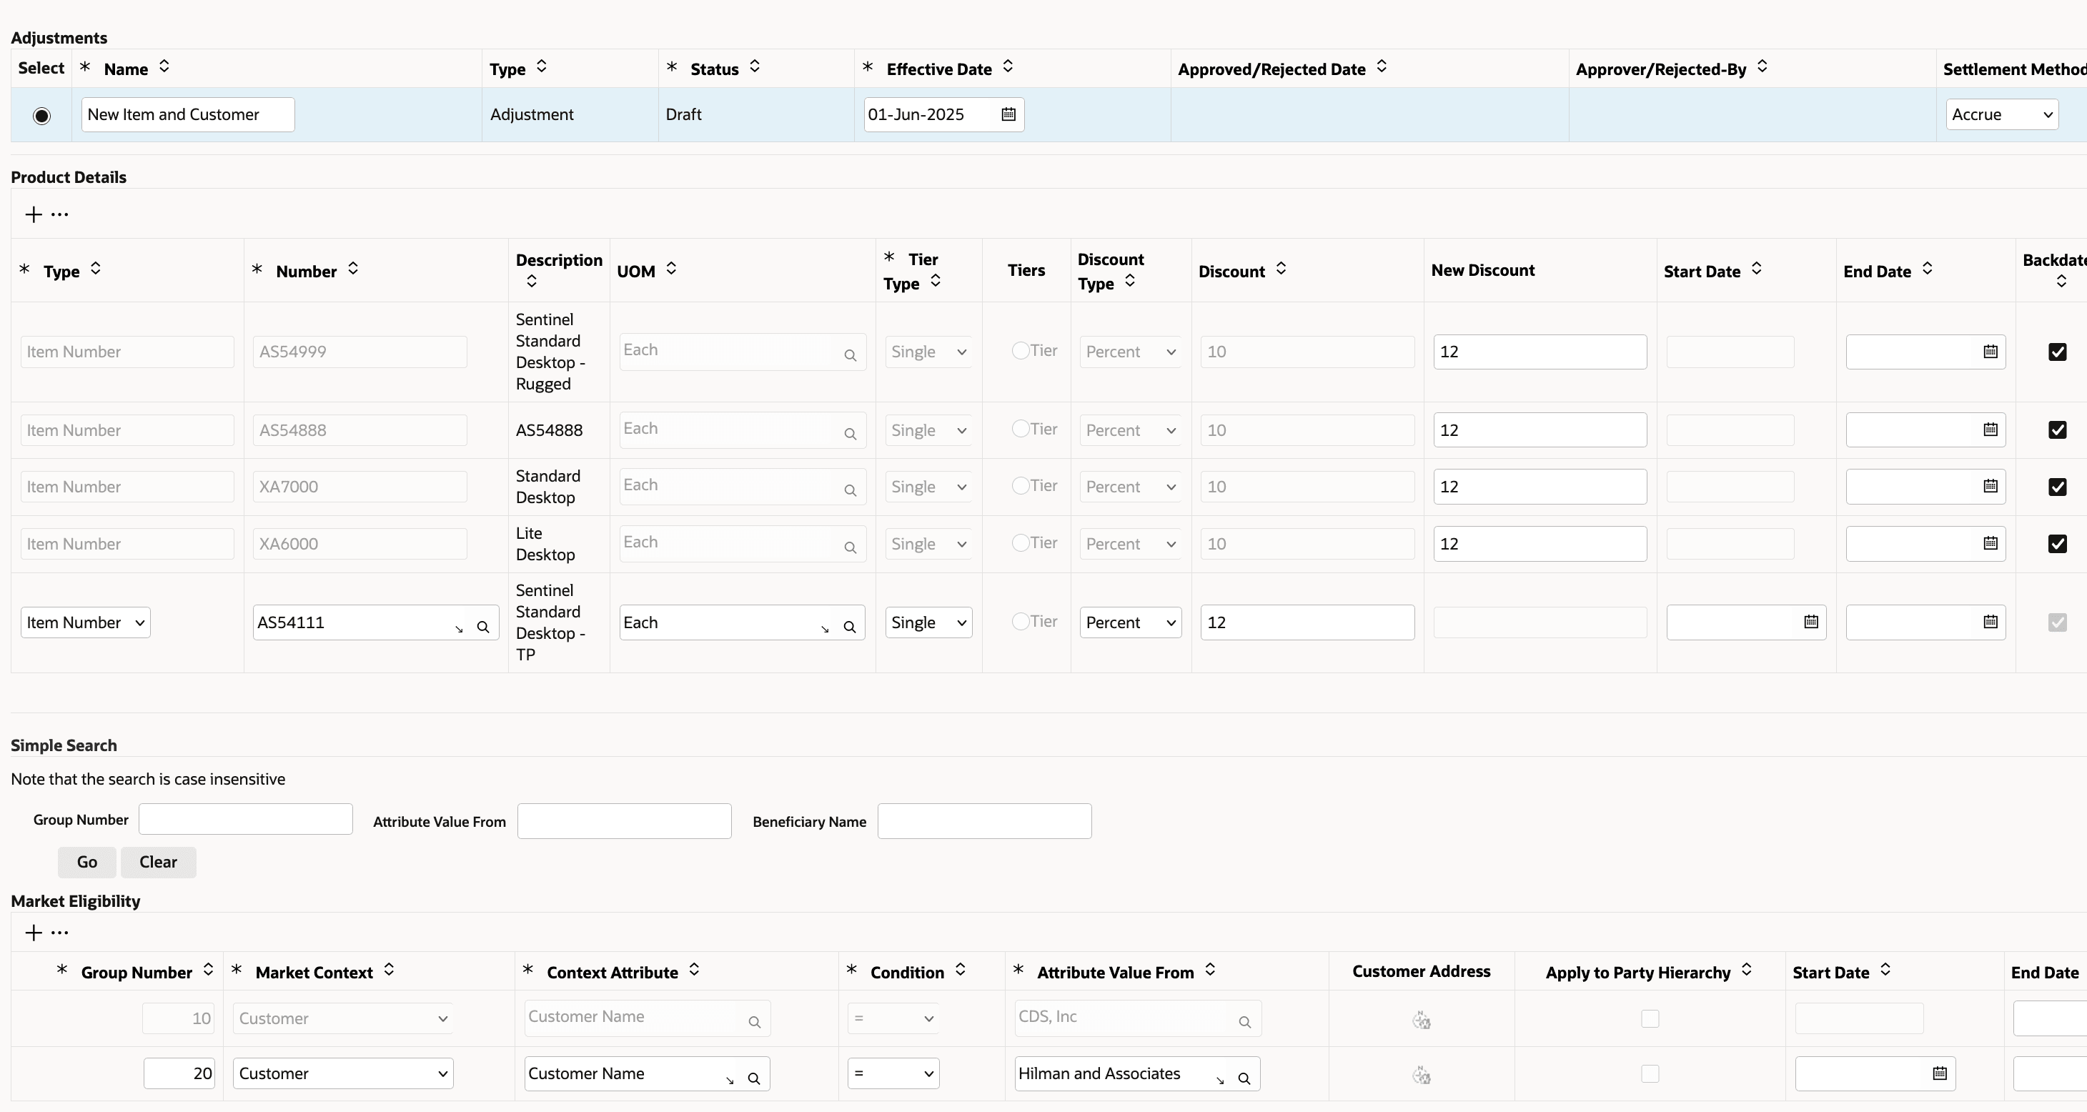Click the add row icon under Product Details
The width and height of the screenshot is (2087, 1112).
pos(33,214)
